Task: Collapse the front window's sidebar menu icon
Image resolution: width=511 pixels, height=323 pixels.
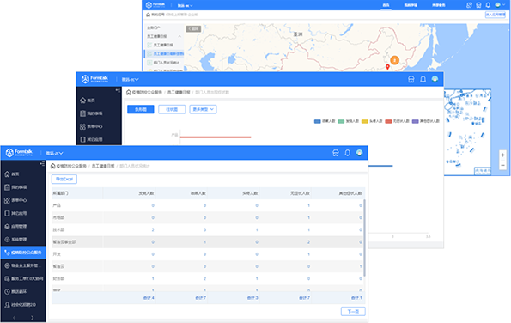Action: [x=42, y=163]
